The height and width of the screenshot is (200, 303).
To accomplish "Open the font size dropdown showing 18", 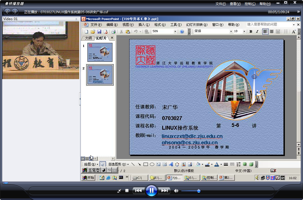I will [x=244, y=31].
